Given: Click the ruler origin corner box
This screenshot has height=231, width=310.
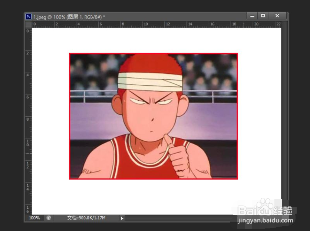Looking at the screenshot, I should (x=29, y=25).
